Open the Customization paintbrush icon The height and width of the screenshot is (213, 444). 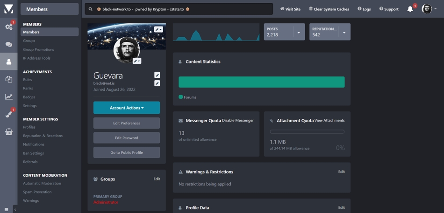pyautogui.click(x=8, y=114)
